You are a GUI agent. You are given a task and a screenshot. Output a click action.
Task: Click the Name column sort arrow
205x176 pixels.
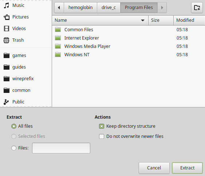143,20
